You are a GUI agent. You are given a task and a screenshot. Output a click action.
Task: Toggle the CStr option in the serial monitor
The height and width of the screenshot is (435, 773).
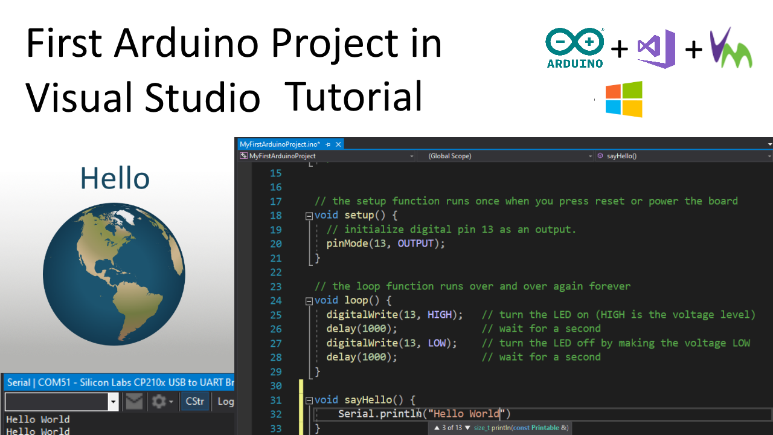(x=194, y=401)
